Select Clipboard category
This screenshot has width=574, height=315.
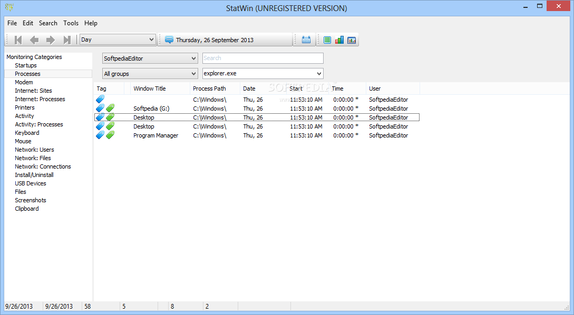27,209
